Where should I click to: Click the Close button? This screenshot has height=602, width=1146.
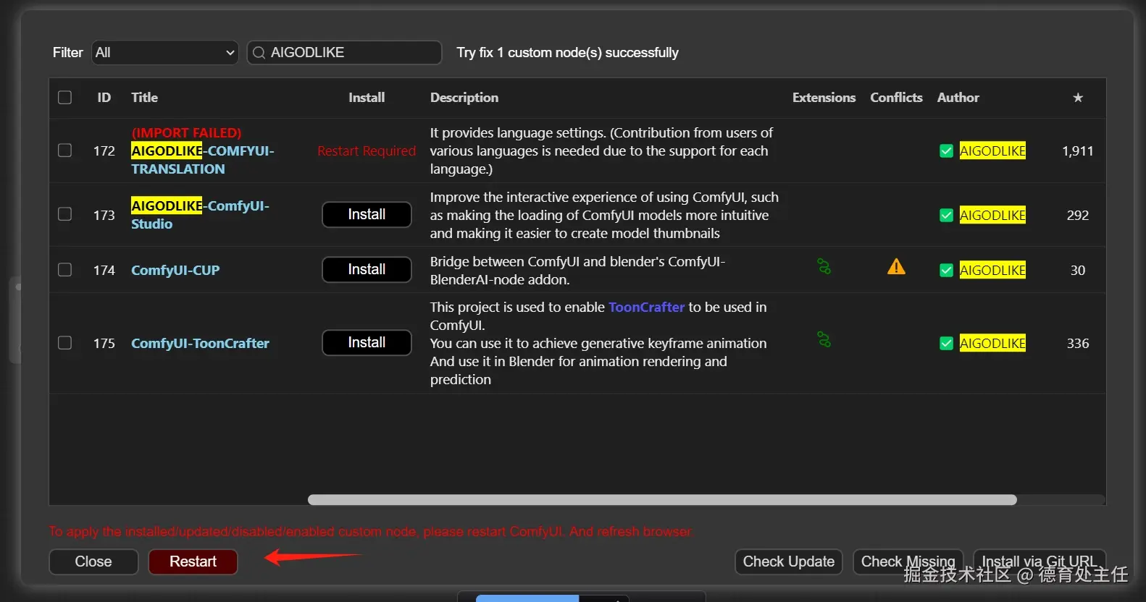[93, 562]
